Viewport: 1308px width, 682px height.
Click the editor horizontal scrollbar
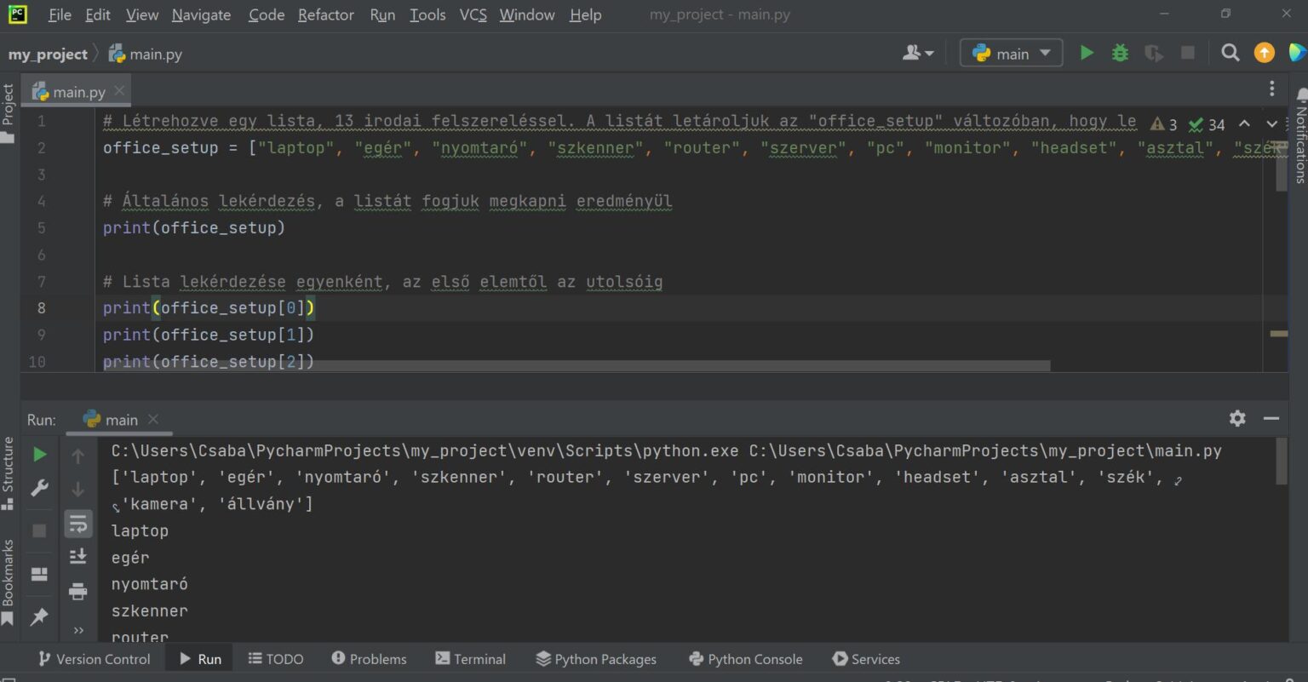(681, 365)
